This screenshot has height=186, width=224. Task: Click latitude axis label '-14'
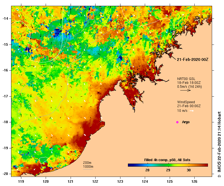tap(5, 19)
